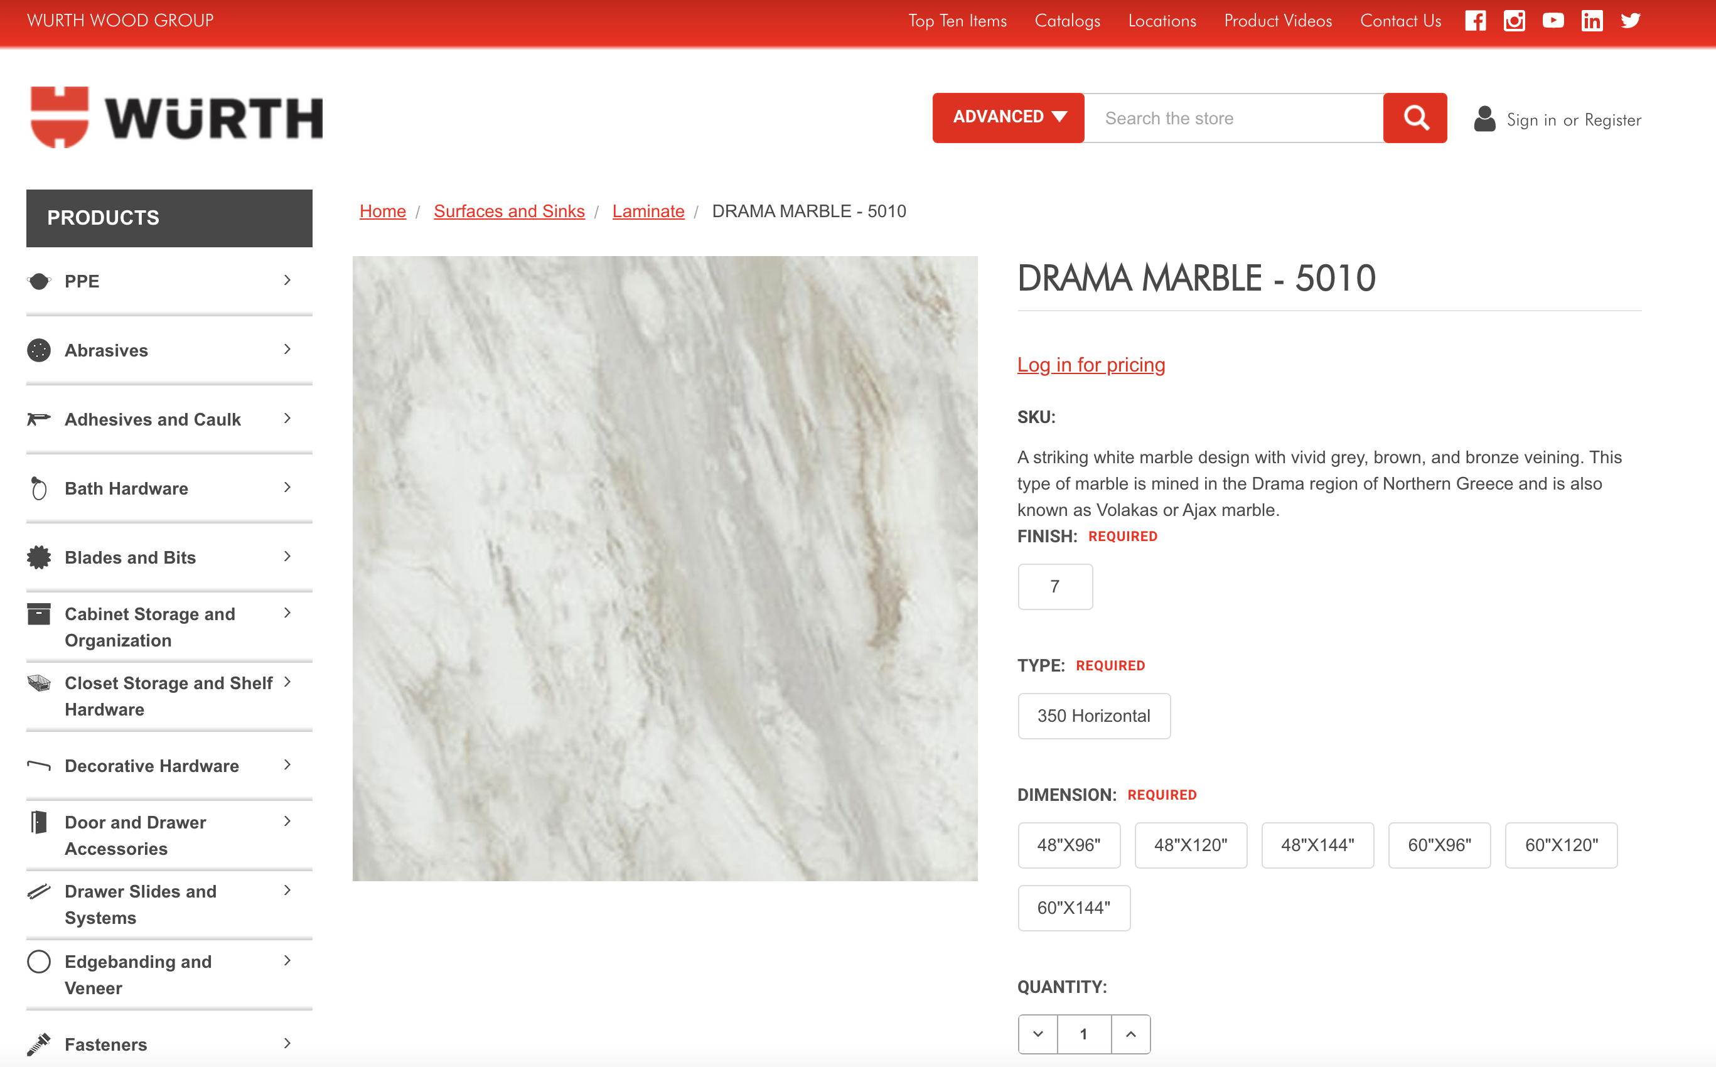Select dimension 48"X120"
The image size is (1716, 1067).
point(1190,845)
